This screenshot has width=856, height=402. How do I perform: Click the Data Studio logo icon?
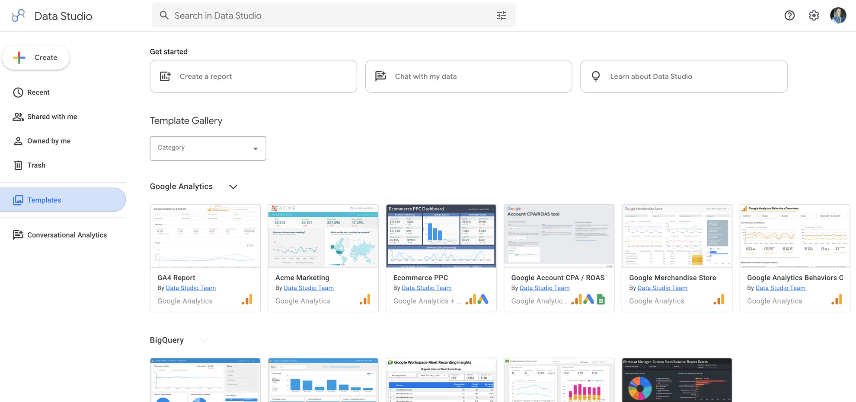pos(18,16)
